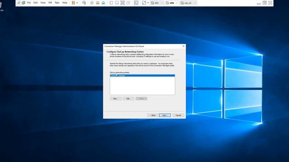
Task: Click inside the dial-up networking entries list
Action: click(142, 85)
